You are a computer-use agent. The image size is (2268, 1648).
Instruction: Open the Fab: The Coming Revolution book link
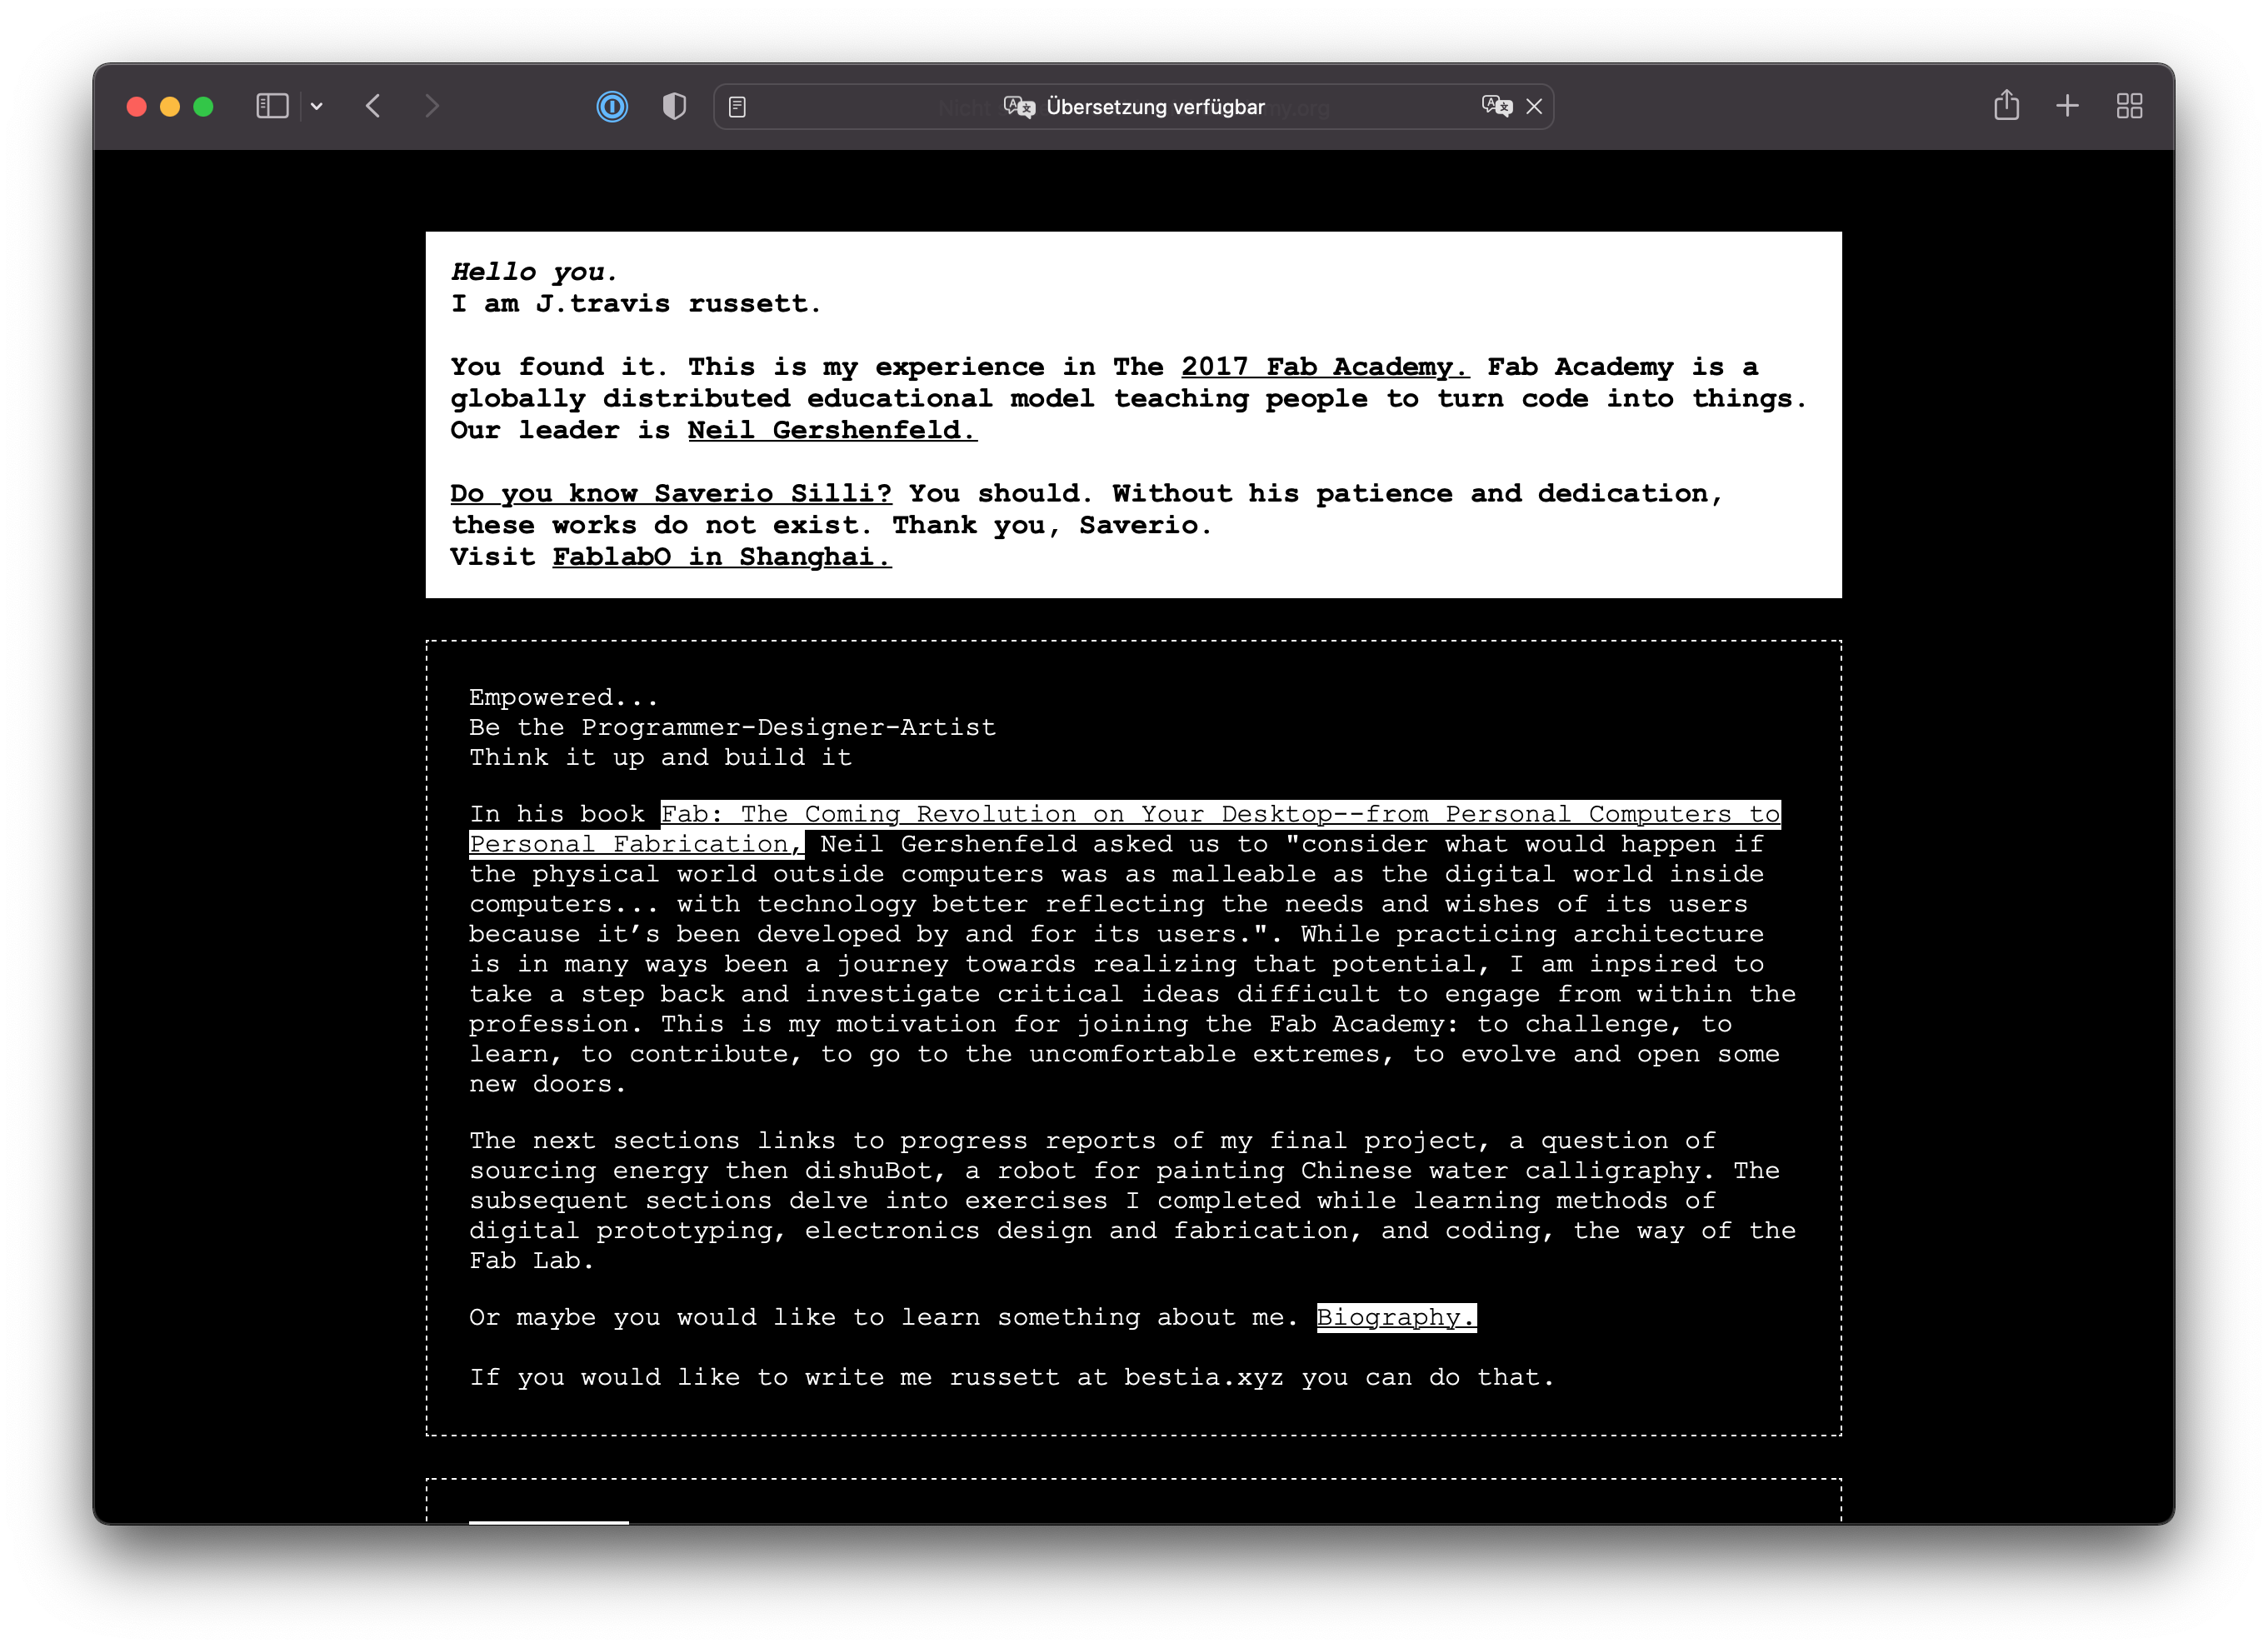(x=1219, y=814)
